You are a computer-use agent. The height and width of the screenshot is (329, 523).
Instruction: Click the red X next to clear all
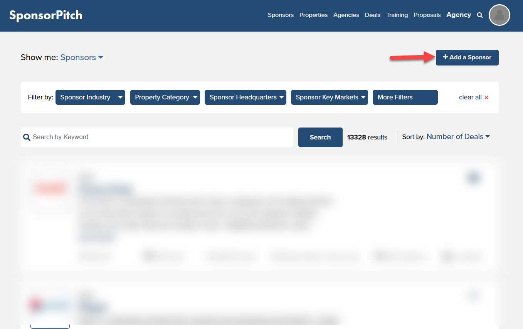(486, 97)
